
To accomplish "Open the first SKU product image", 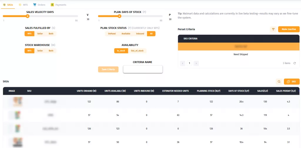I will click(16, 102).
